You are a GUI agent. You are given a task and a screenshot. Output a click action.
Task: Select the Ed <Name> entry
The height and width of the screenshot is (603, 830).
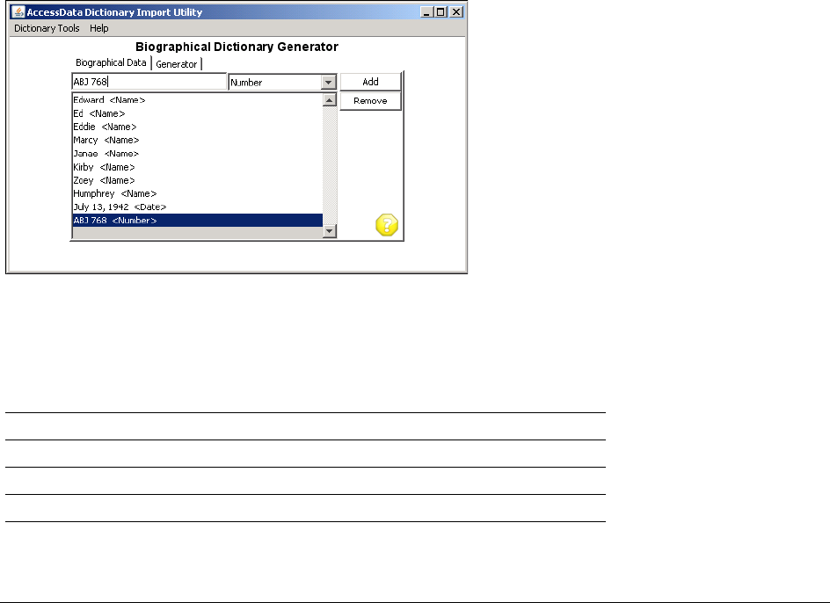198,113
